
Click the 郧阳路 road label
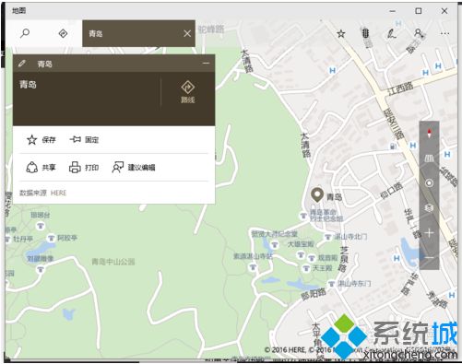tap(314, 294)
